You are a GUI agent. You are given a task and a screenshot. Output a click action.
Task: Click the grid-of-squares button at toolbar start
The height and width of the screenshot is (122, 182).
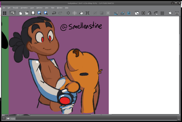pyautogui.click(x=5, y=13)
